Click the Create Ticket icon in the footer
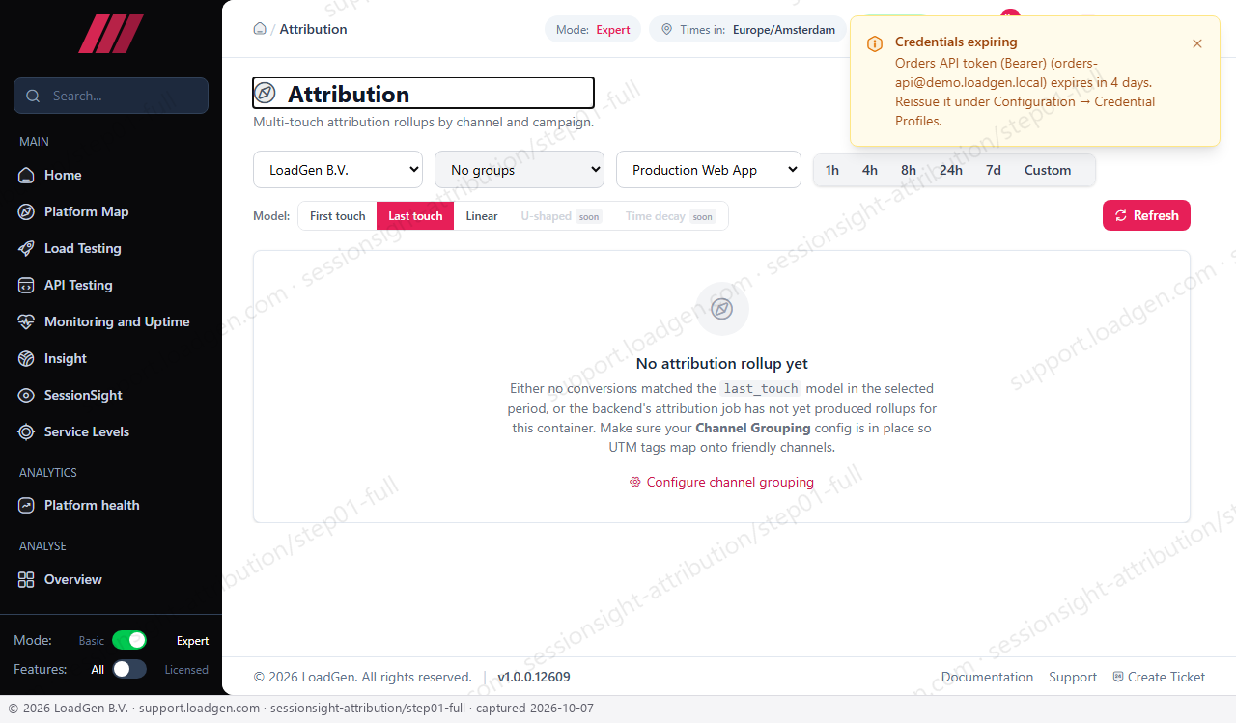1236x723 pixels. pos(1118,677)
